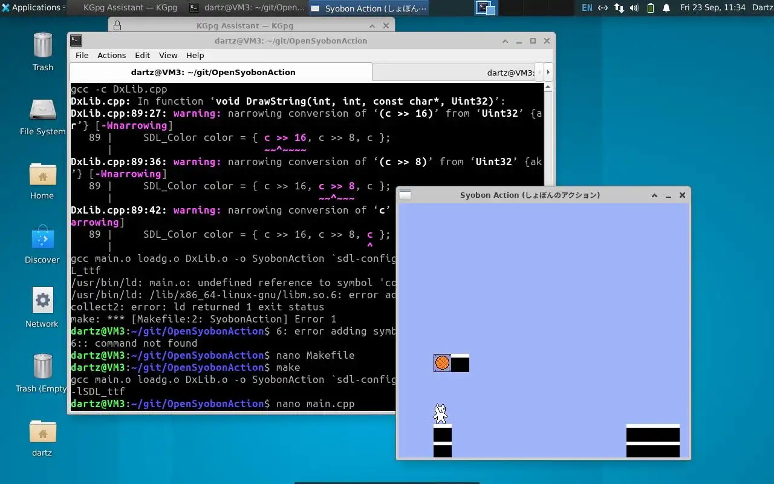Open the Trash desktop icon
The image size is (774, 484).
[x=43, y=52]
